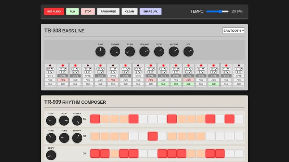Click the 125 BPM tempo readout

237,12
